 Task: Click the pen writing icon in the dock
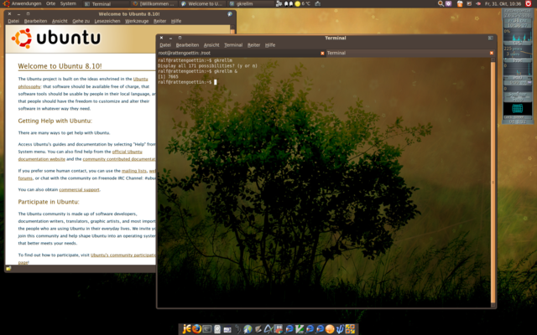coord(258,329)
